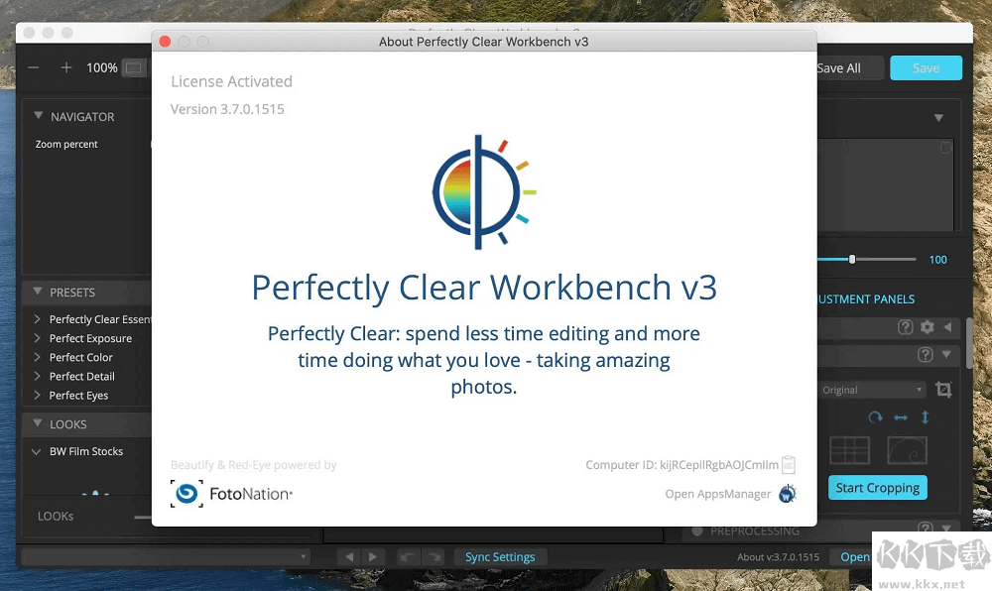The width and height of the screenshot is (992, 591).
Task: Collapse the BW Film Stocks group
Action: pos(36,451)
